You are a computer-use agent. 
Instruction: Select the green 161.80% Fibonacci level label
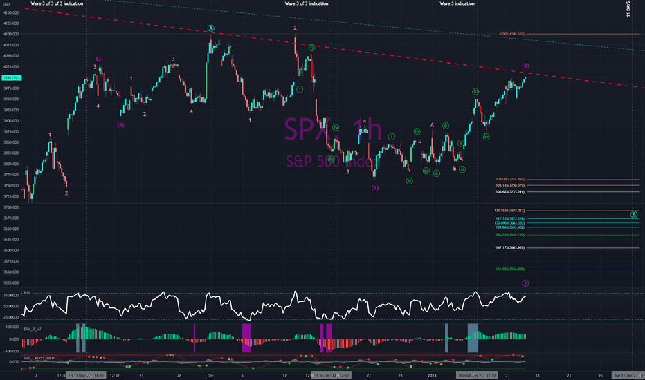[x=510, y=269]
